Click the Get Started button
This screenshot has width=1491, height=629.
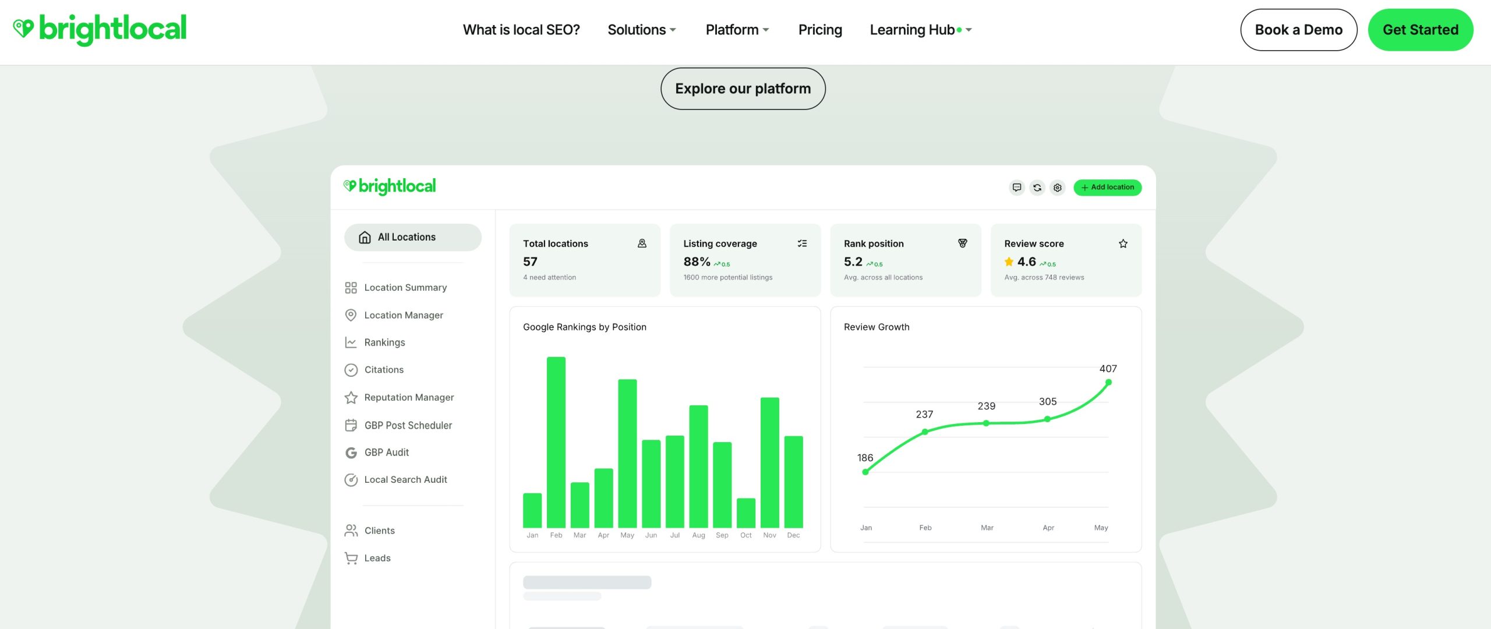[1421, 30]
